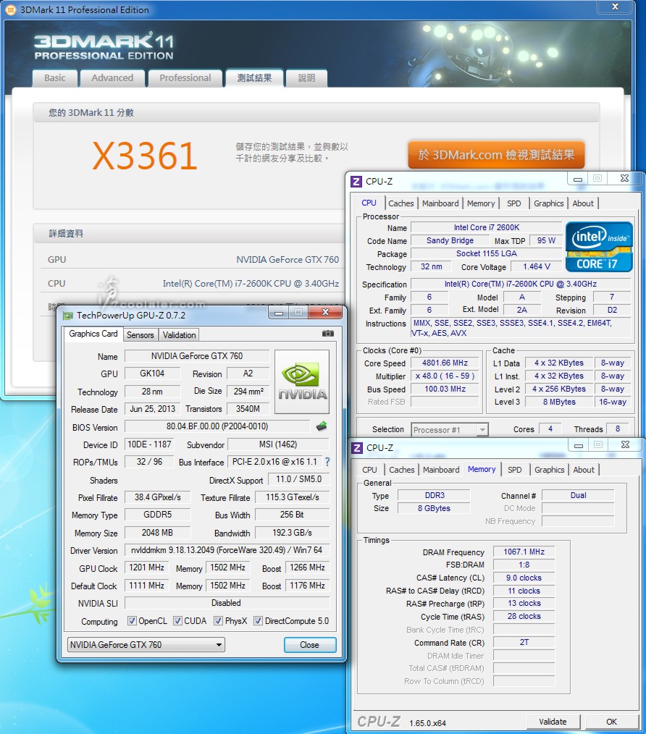This screenshot has height=734, width=646.
Task: Click the Command Rate value 2T
Action: click(x=524, y=643)
